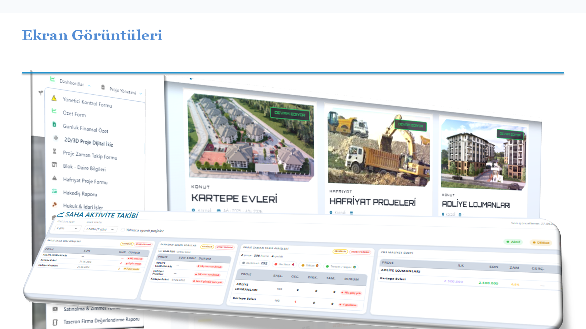Click the chart icon next to Ozet Form
This screenshot has width=586, height=329.
[x=54, y=111]
